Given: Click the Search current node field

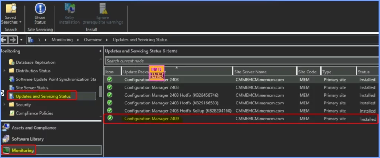Looking at the screenshot, I should click(x=242, y=61).
